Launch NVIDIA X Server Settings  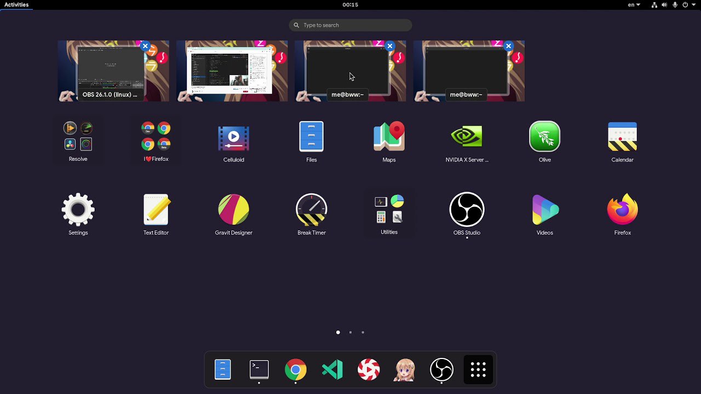pyautogui.click(x=467, y=141)
